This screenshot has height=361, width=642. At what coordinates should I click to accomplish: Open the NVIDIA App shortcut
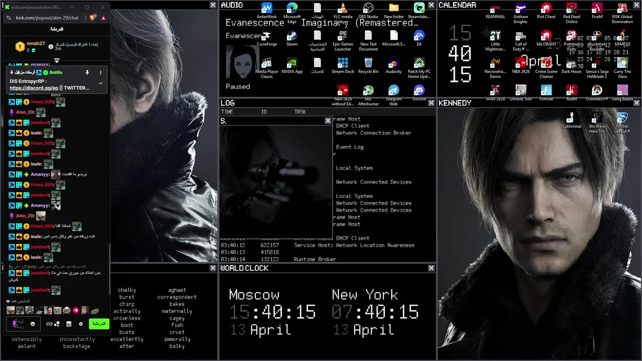pos(292,66)
